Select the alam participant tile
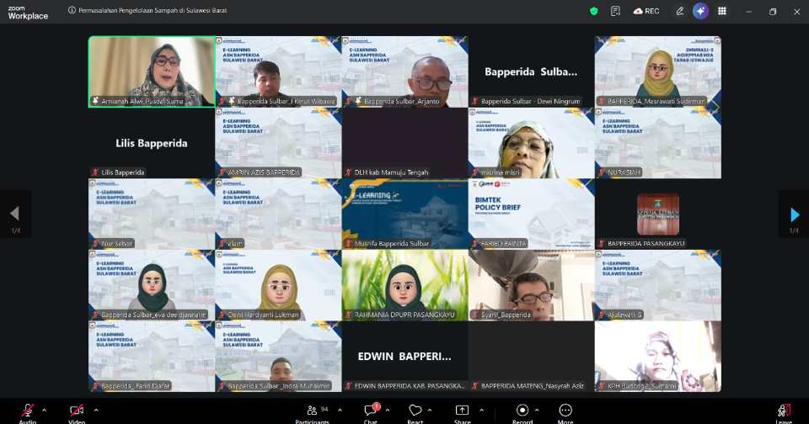This screenshot has height=424, width=809. pyautogui.click(x=278, y=214)
